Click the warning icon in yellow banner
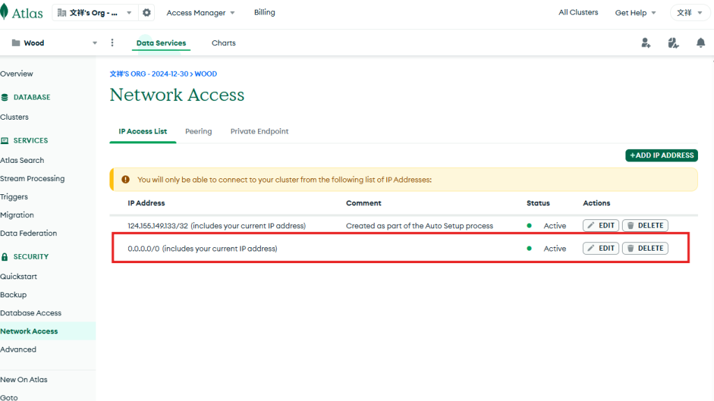The height and width of the screenshot is (401, 714). pos(126,179)
